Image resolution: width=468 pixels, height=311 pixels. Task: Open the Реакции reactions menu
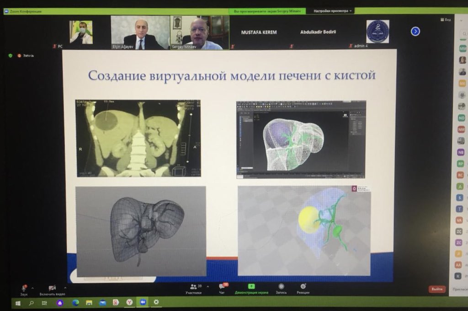pos(303,289)
